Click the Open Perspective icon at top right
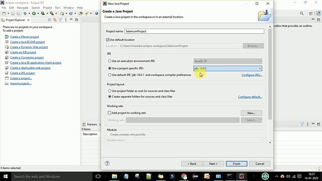The image size is (322, 181). [x=311, y=14]
